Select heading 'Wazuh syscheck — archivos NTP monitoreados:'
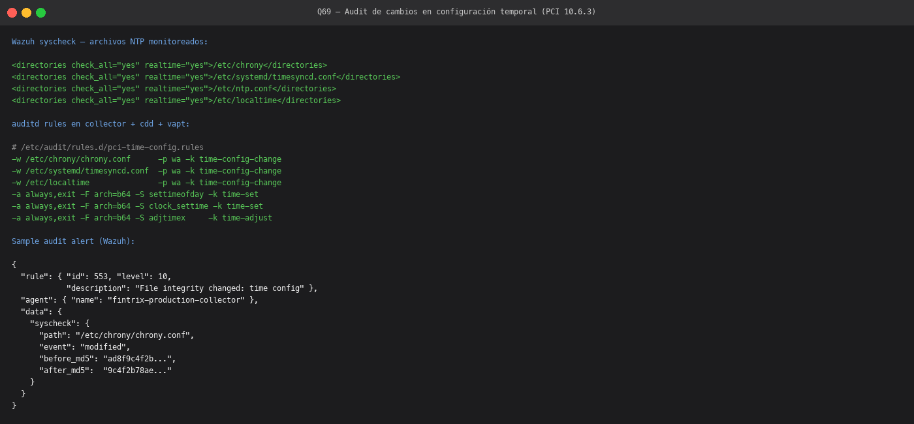Viewport: 914px width, 424px height. pos(110,42)
